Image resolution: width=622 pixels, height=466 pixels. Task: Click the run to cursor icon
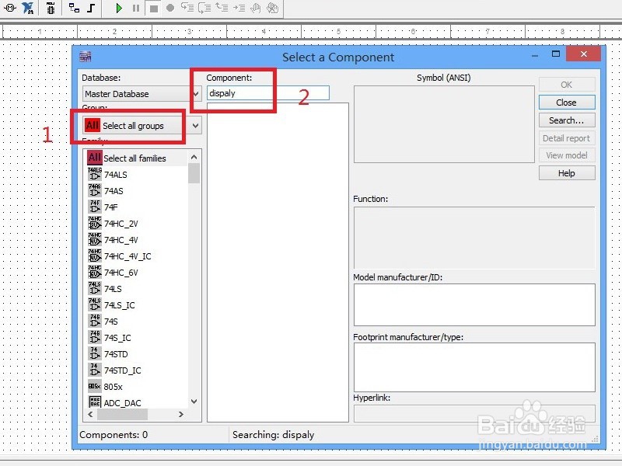tap(239, 8)
